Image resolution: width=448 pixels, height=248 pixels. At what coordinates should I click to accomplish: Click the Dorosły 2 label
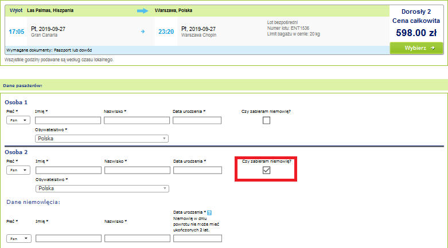click(416, 11)
